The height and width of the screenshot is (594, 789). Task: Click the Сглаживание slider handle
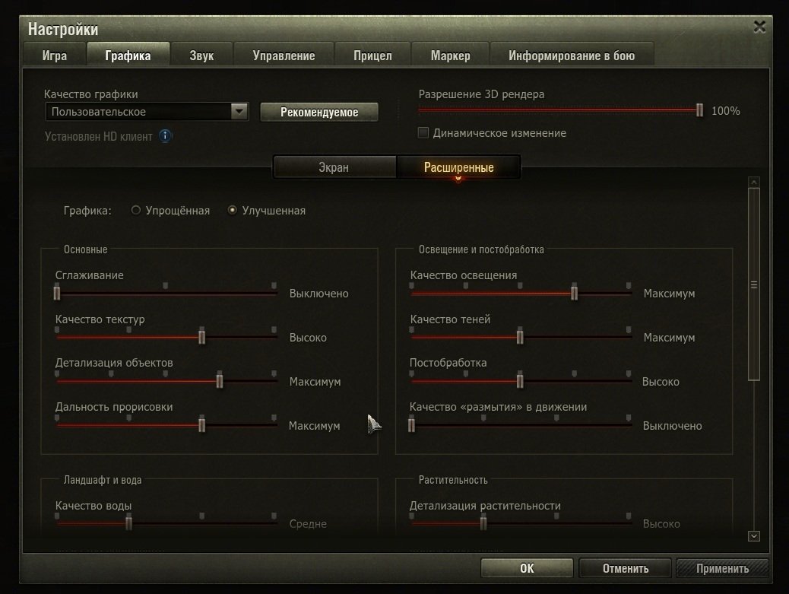point(57,293)
